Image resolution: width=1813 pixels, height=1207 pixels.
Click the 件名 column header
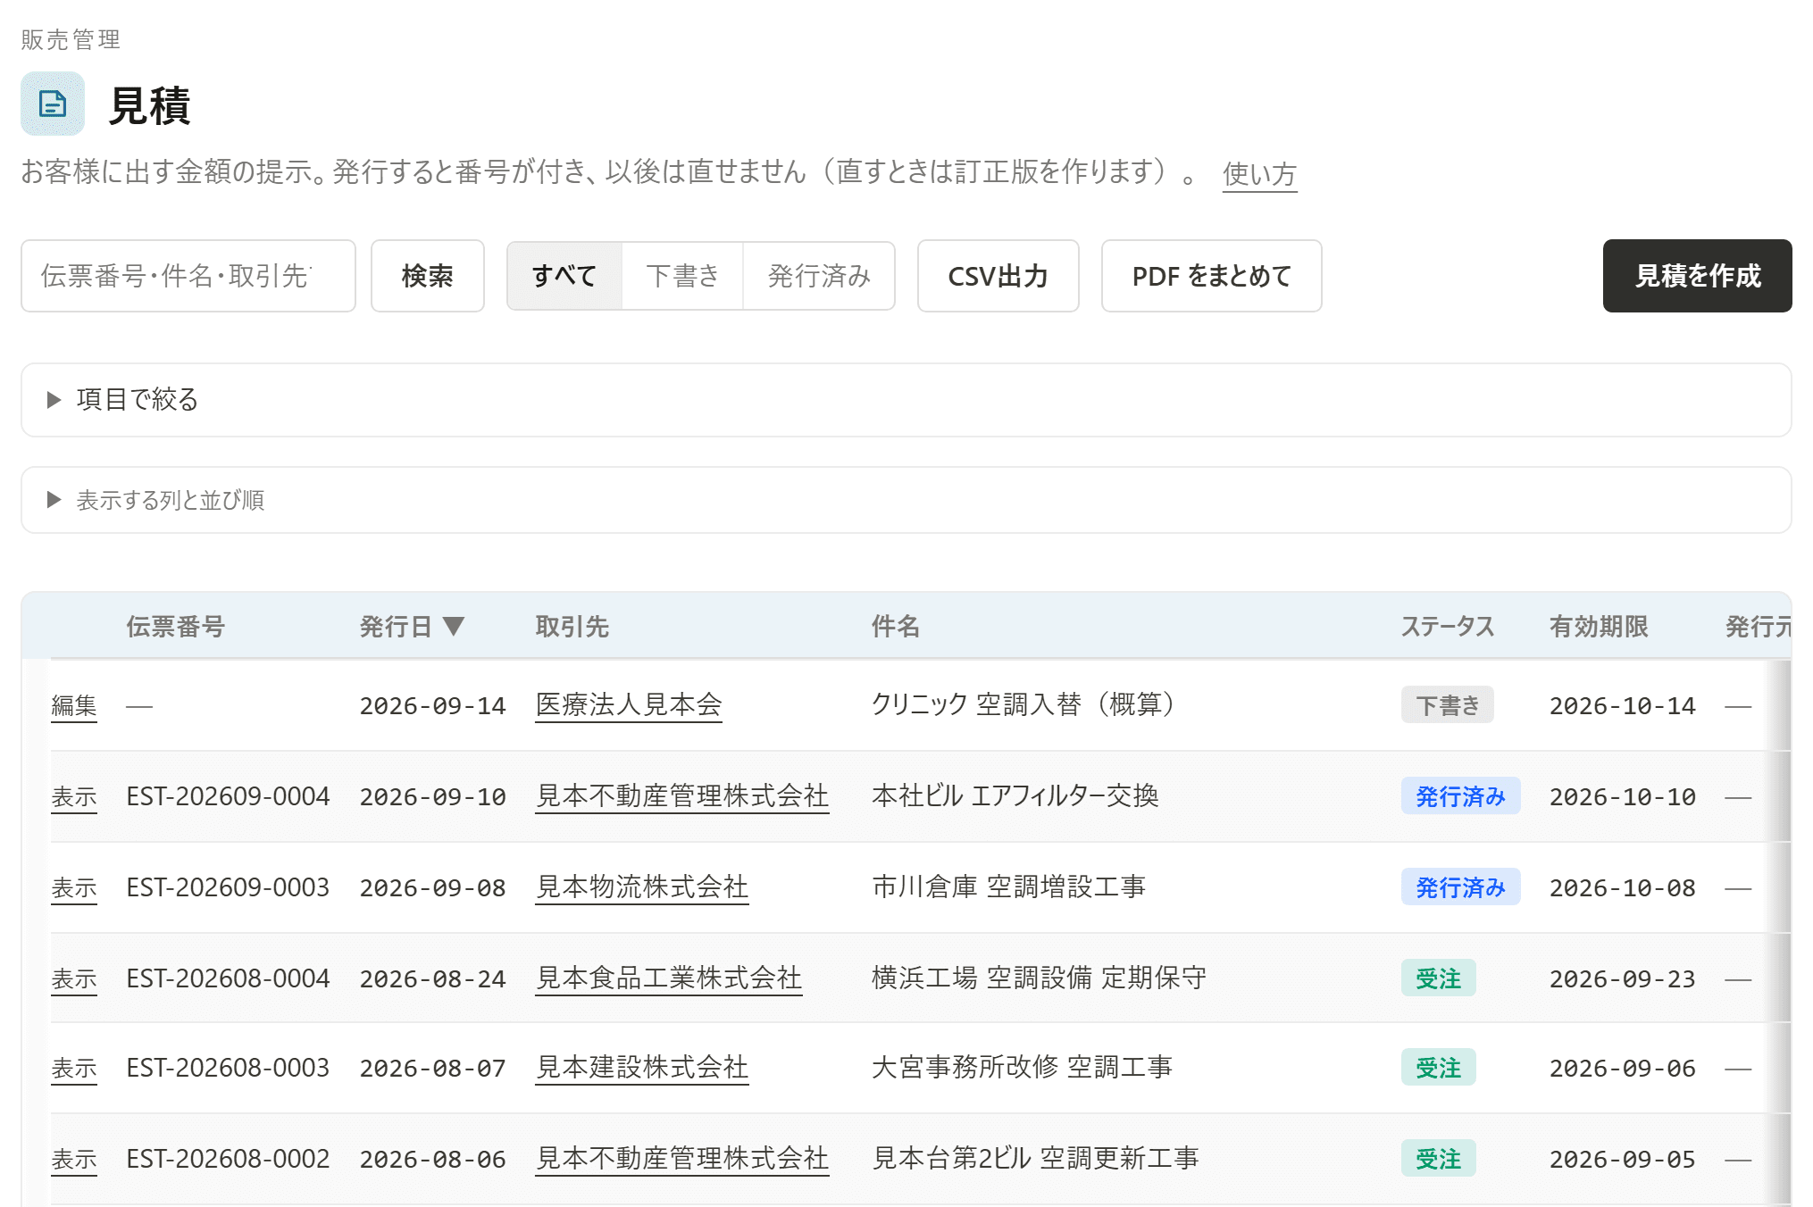coord(896,627)
